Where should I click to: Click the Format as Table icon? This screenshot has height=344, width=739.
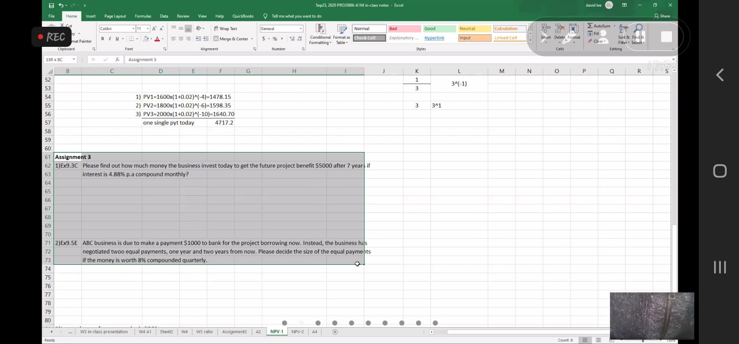(341, 34)
